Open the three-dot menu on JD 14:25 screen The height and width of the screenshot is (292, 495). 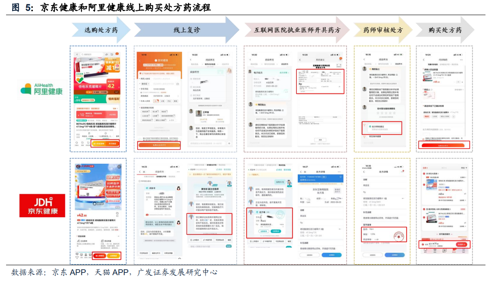(x=178, y=171)
